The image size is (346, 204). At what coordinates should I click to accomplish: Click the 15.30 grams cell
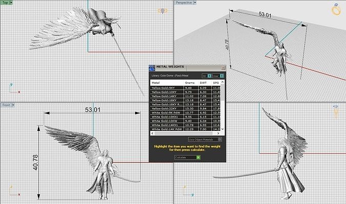[190, 108]
